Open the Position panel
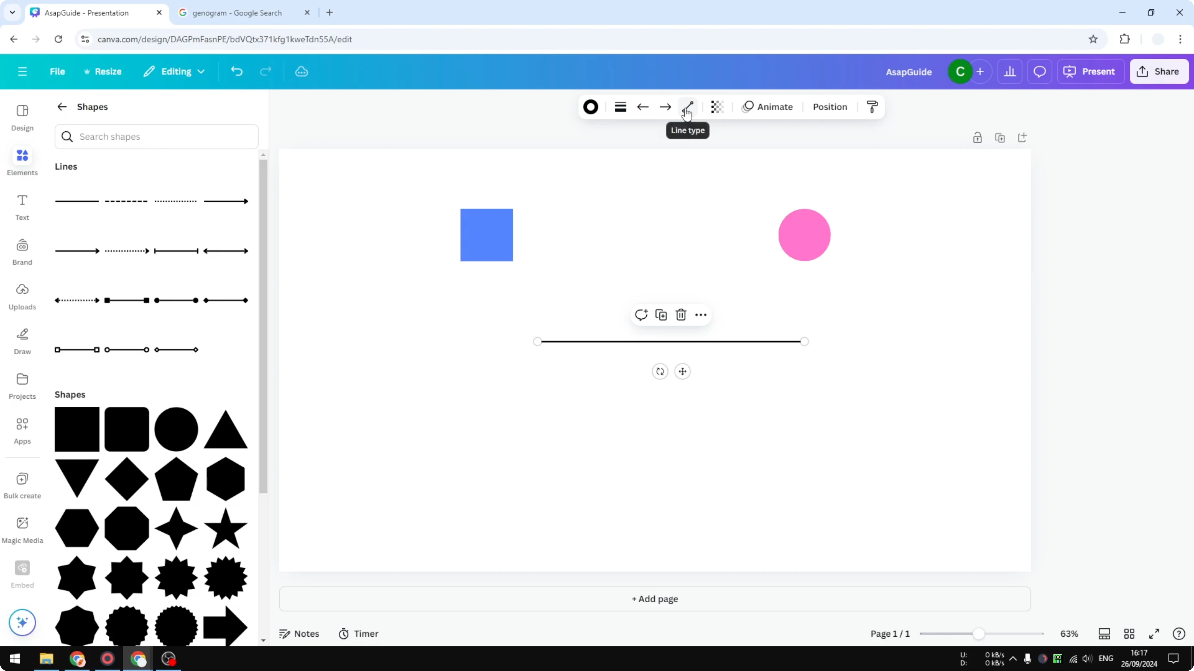This screenshot has width=1194, height=671. tap(830, 107)
